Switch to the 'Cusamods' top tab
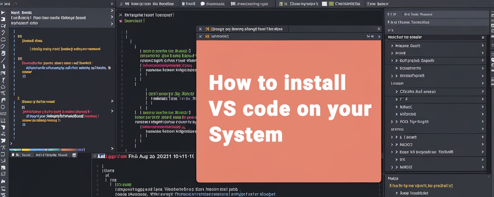Viewport: 494px width, 197px height. (212, 4)
